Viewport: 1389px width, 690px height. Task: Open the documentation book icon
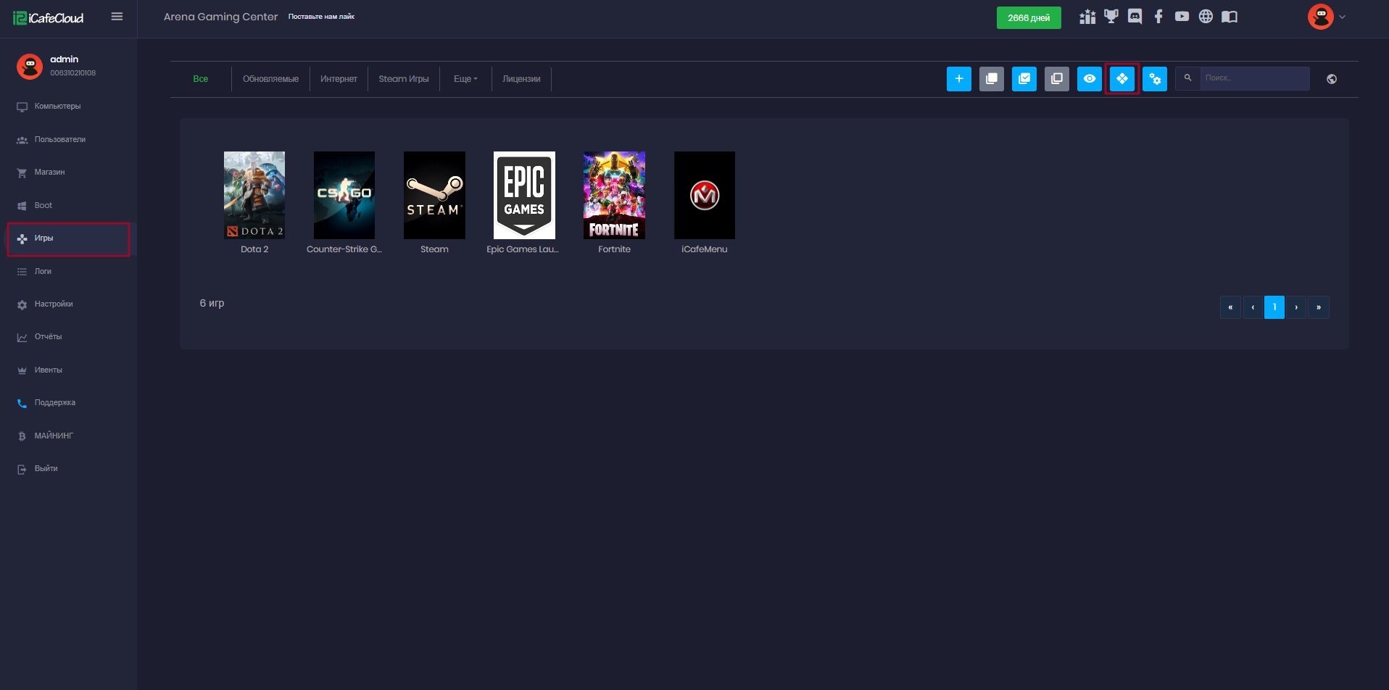(x=1230, y=17)
